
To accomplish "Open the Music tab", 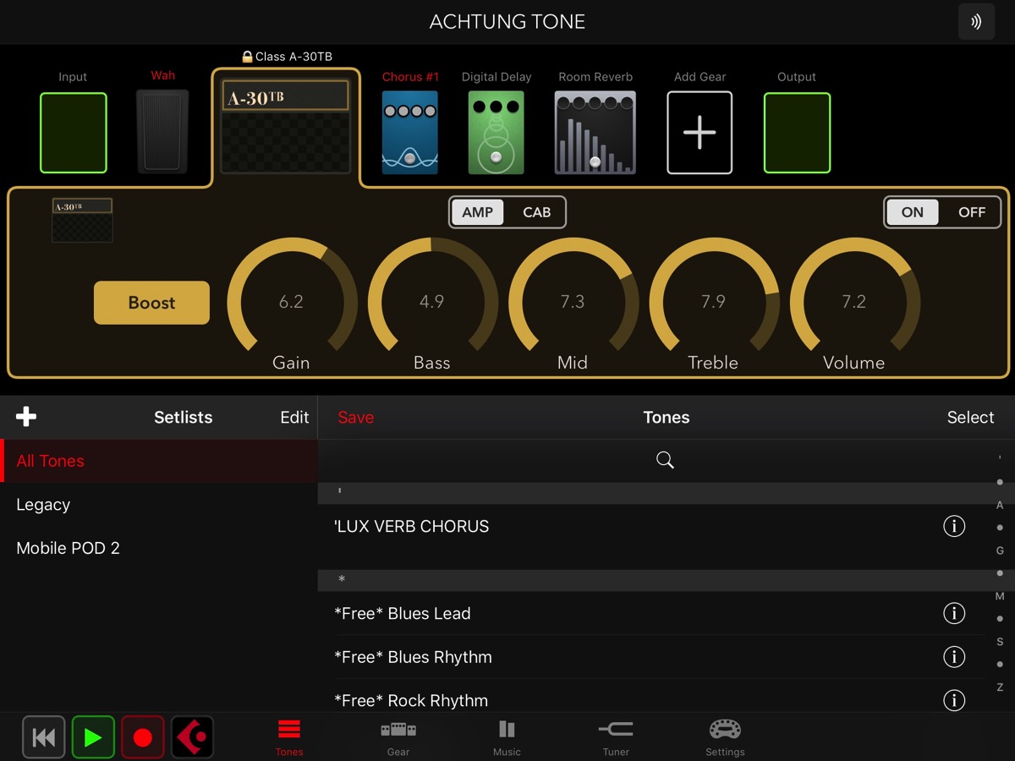I will [x=507, y=737].
